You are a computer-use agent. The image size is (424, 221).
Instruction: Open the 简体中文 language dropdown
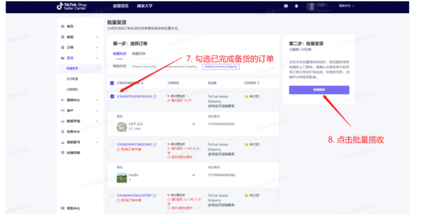pyautogui.click(x=347, y=6)
